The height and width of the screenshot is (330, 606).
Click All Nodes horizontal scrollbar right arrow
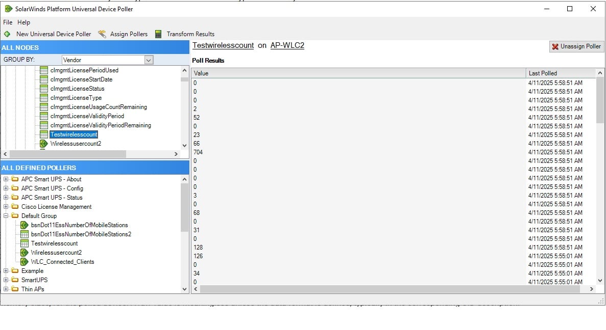[176, 154]
